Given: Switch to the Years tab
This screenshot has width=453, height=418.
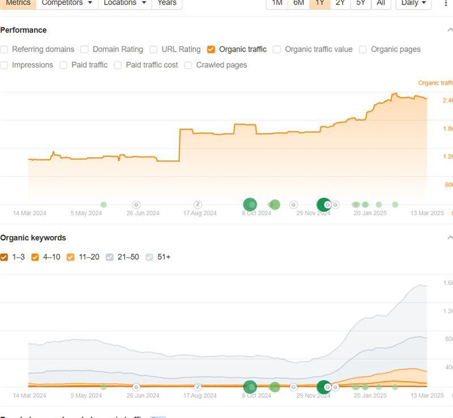Looking at the screenshot, I should 167,3.
